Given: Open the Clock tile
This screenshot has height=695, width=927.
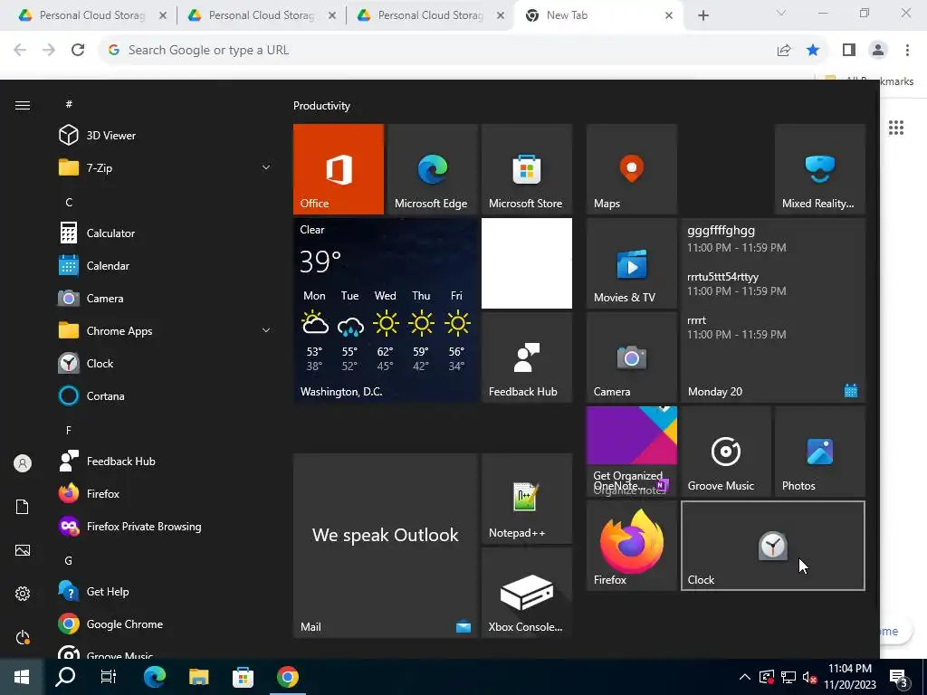Looking at the screenshot, I should pyautogui.click(x=773, y=546).
